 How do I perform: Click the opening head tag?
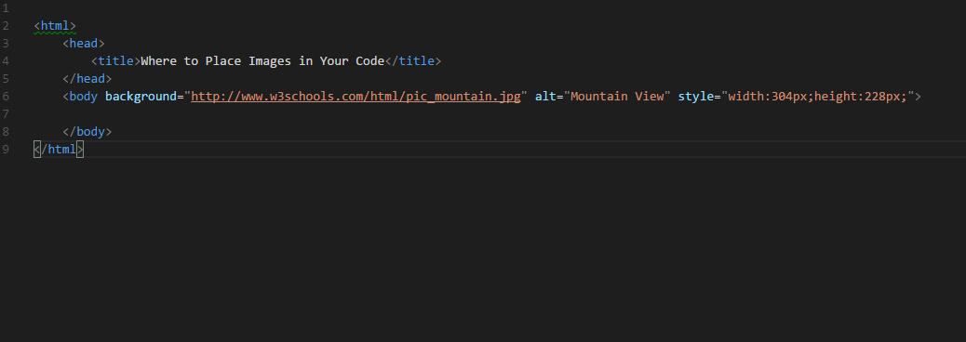(x=83, y=43)
